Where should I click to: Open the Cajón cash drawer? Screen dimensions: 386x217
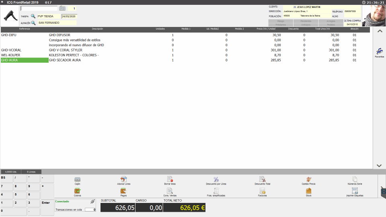tap(77, 180)
